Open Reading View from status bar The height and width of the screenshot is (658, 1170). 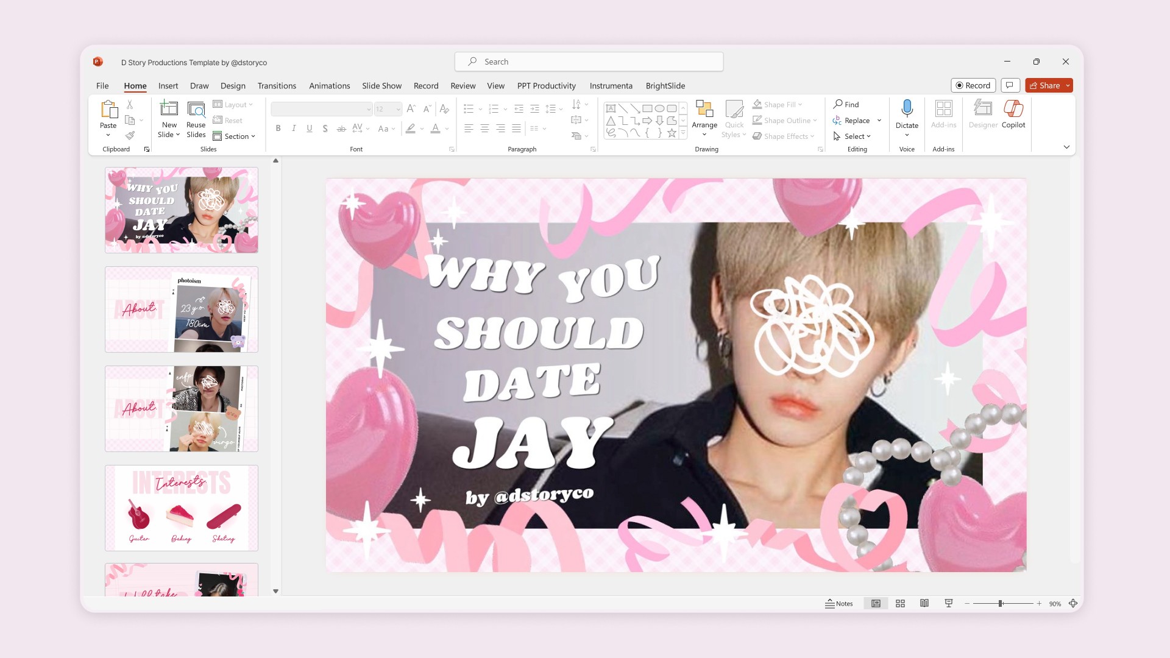click(924, 603)
